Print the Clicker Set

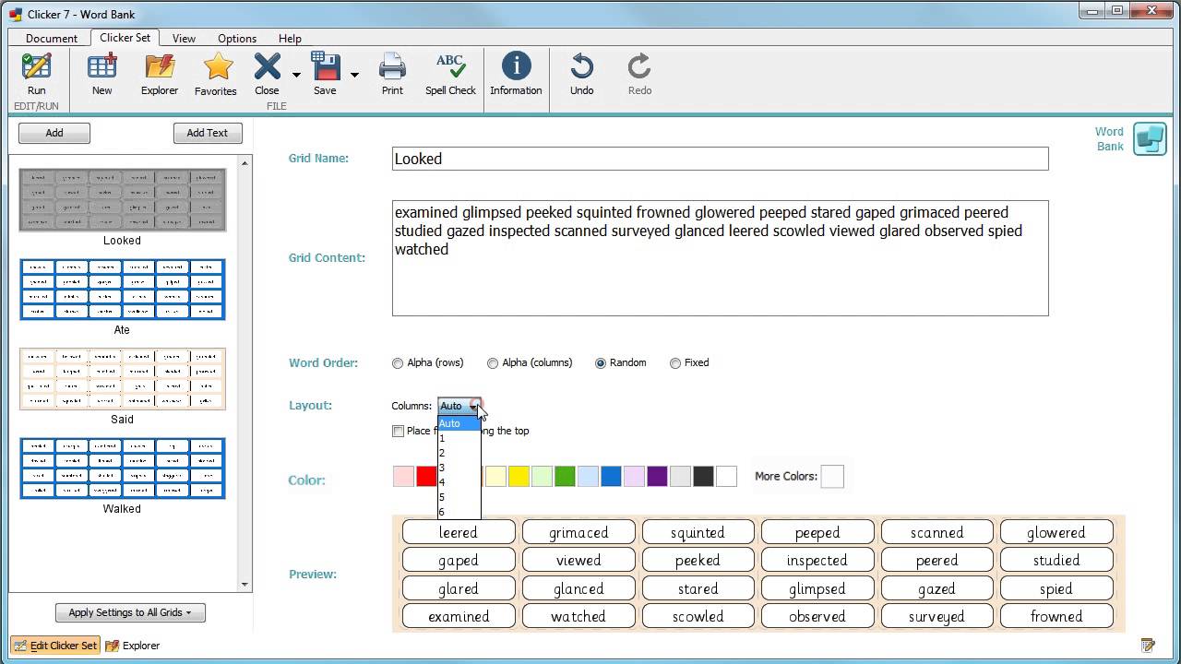click(x=392, y=73)
